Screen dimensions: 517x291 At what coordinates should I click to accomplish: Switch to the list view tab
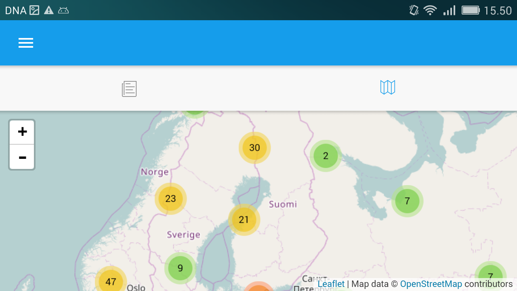(129, 89)
